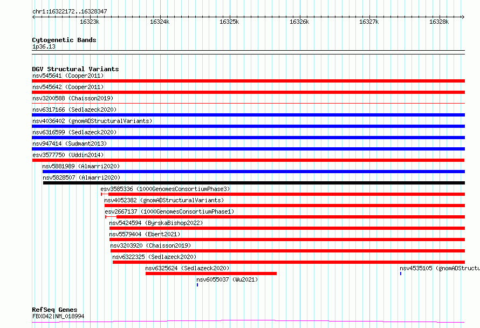Image resolution: width=480 pixels, height=328 pixels.
Task: Open nsv6055037 (Wu2021) variant label
Action: coord(227,279)
